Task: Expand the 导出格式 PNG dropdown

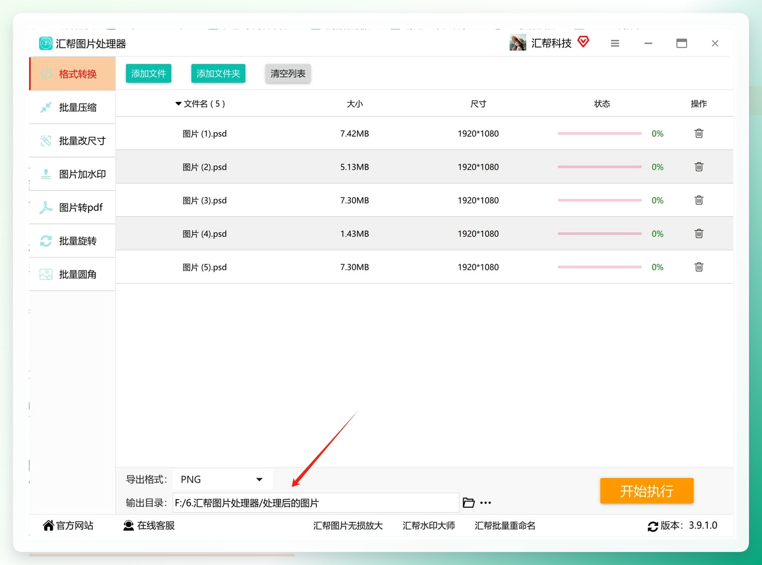Action: (x=223, y=479)
